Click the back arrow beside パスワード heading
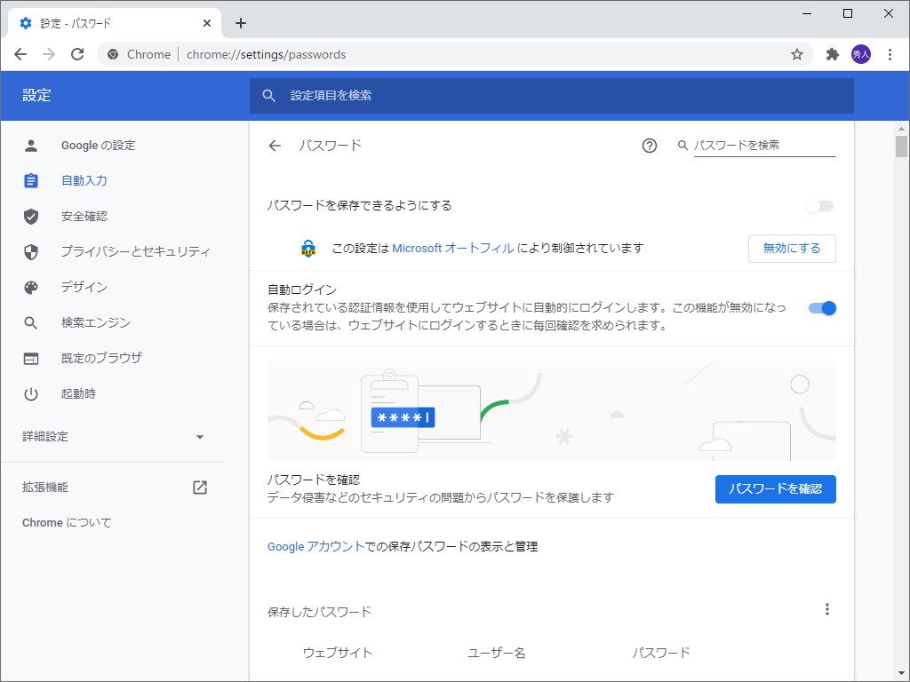 pos(275,145)
